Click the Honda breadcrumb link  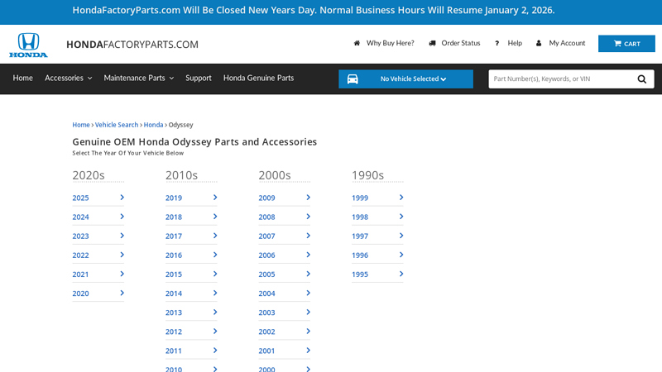(x=153, y=125)
